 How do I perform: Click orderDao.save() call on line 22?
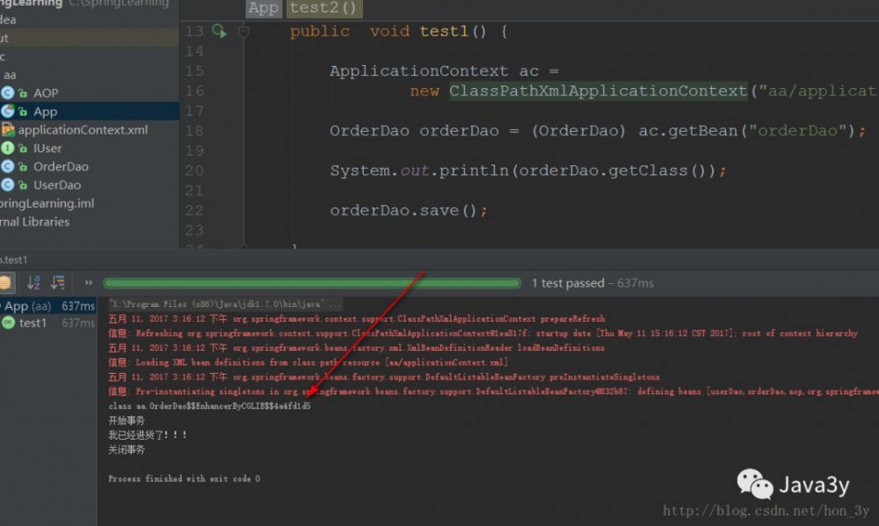[x=409, y=210]
